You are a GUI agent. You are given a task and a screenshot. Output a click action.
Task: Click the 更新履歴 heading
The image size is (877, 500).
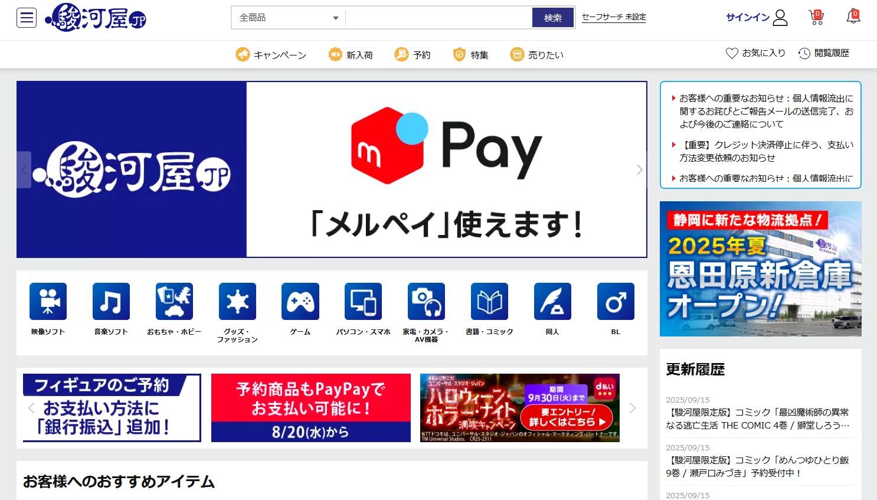695,370
